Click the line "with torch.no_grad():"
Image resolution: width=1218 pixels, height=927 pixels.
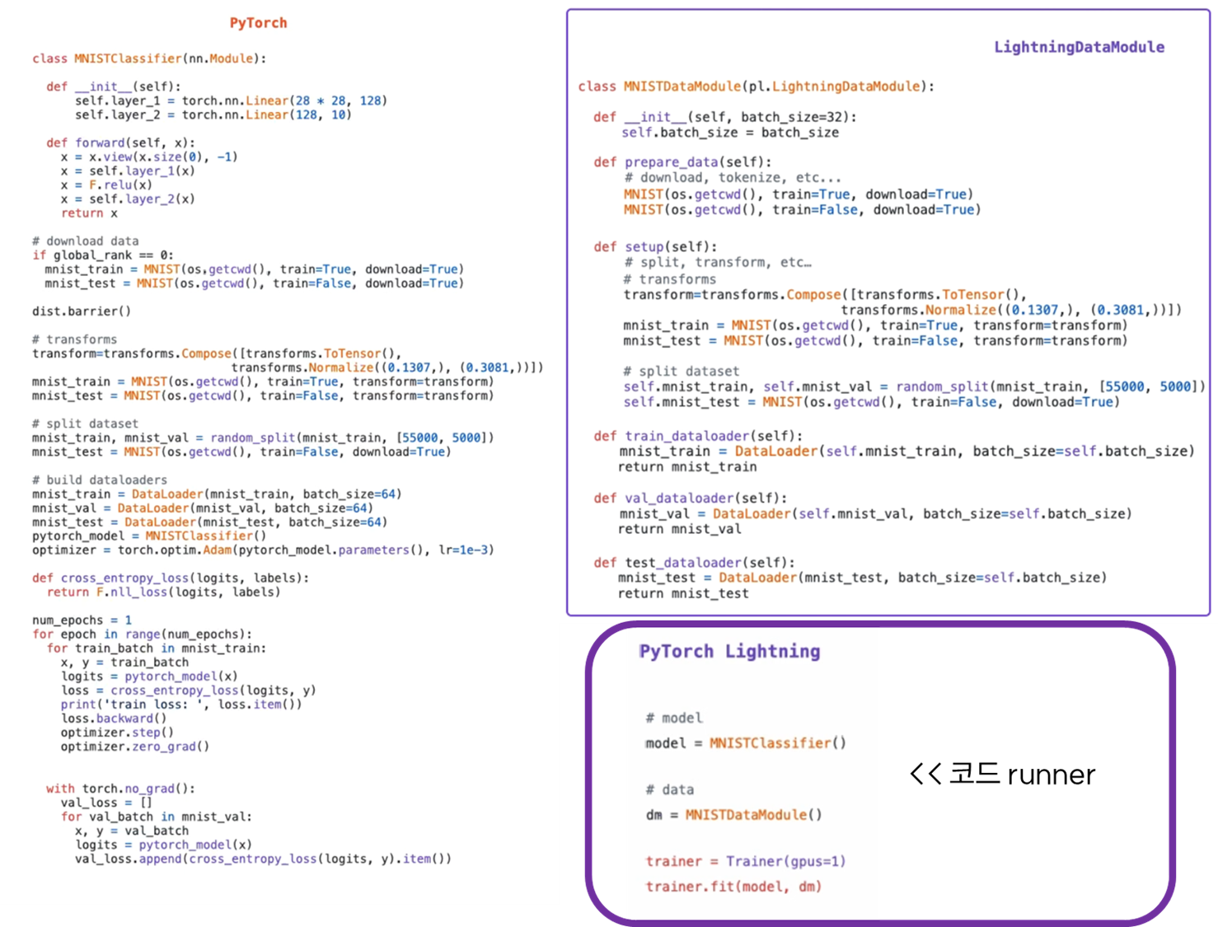point(120,789)
